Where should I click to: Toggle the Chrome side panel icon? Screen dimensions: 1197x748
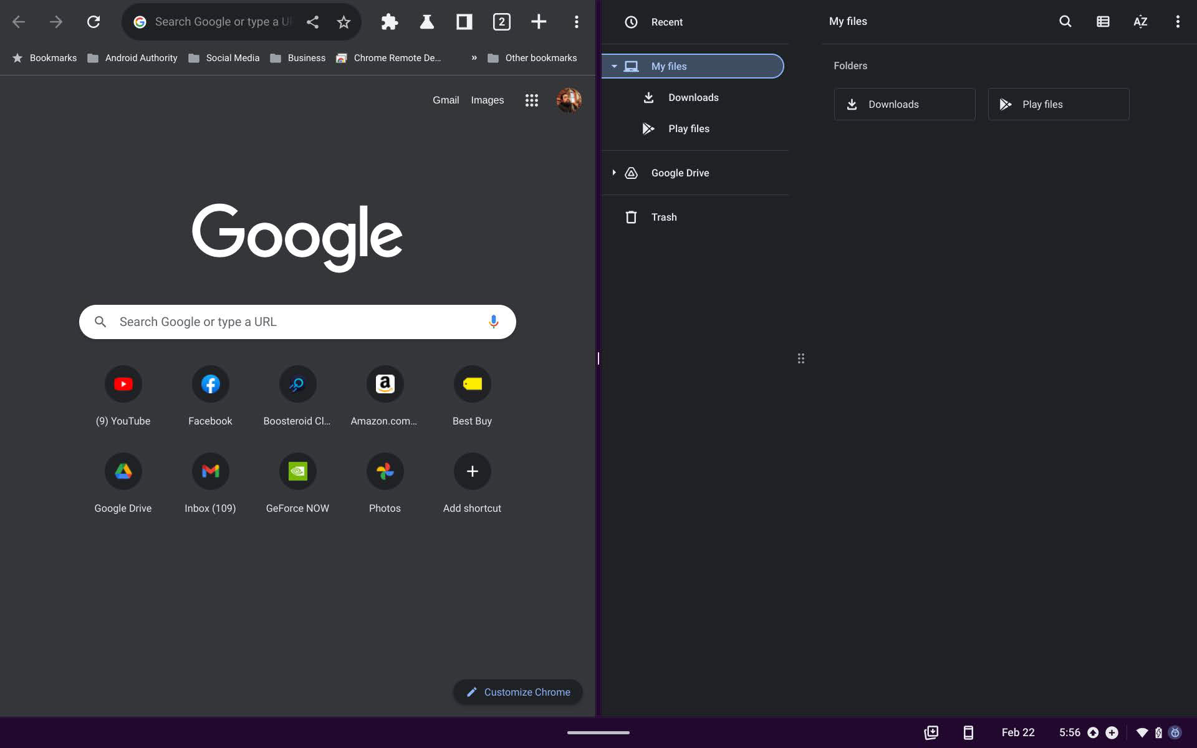click(464, 22)
